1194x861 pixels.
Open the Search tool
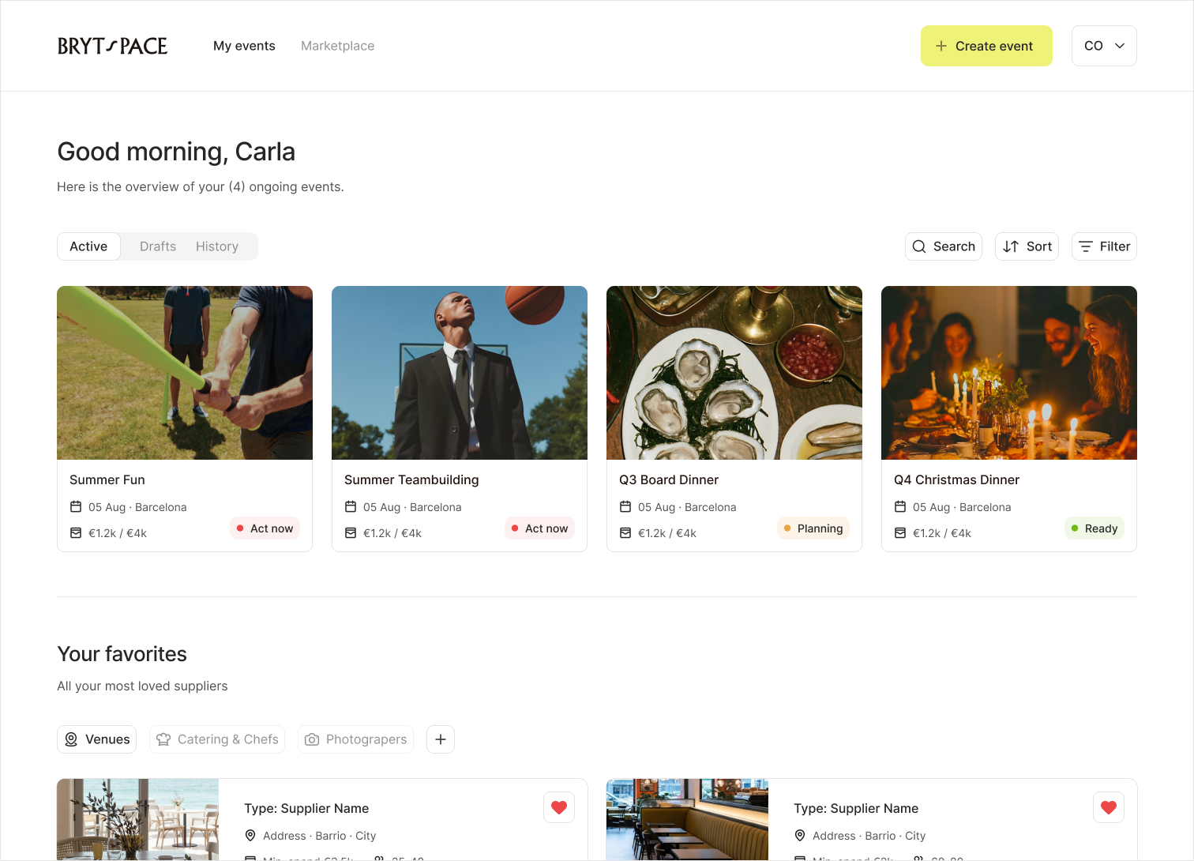click(x=943, y=246)
